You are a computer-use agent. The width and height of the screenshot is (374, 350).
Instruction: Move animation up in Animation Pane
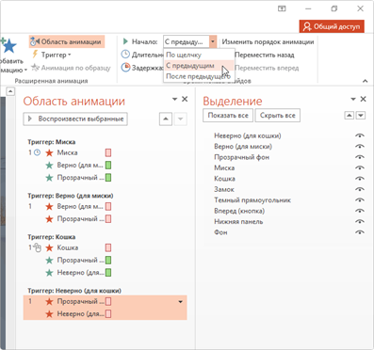[x=166, y=119]
